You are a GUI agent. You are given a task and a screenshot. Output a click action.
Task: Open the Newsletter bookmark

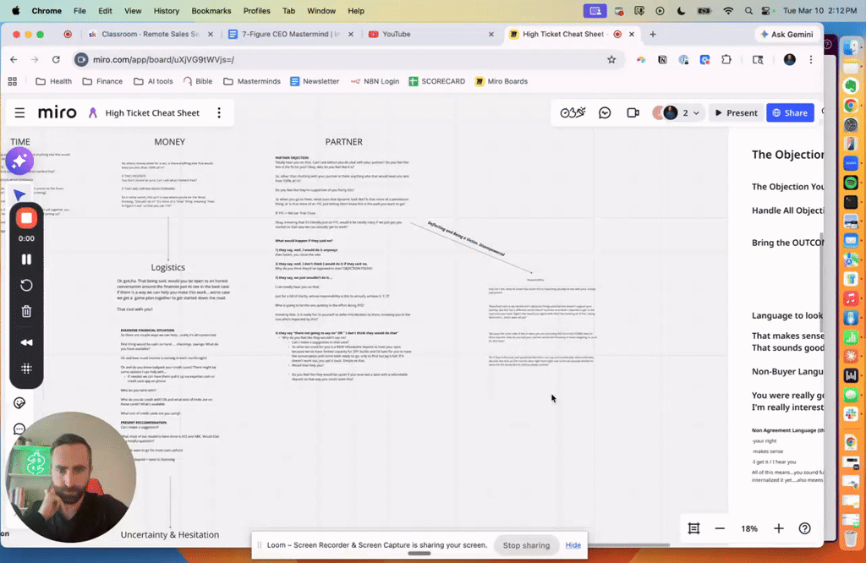click(315, 81)
